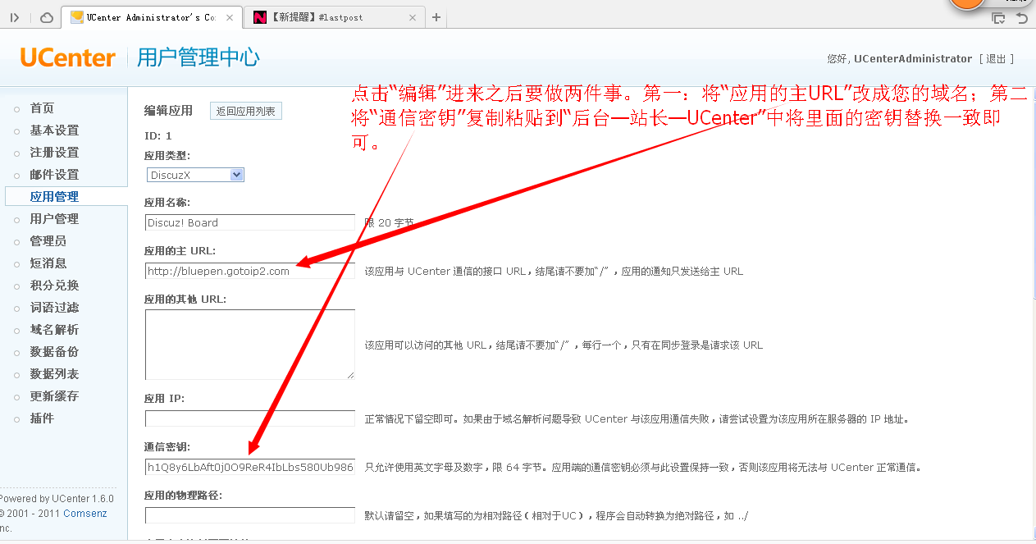Click into the 应用的主 URL field

[x=250, y=271]
